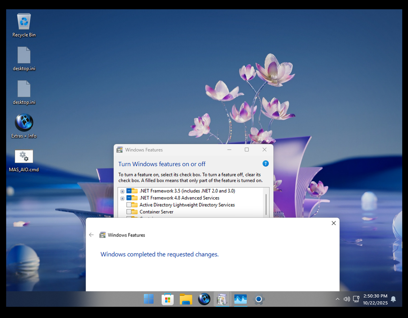
Task: Expand the .NET Framework 3.5 node
Action: coord(122,191)
